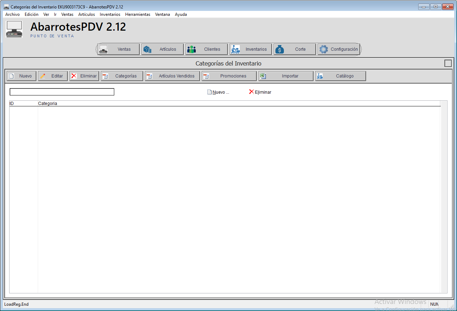Screen dimensions: 457x311
Task: Open the Clientes module button
Action: click(207, 49)
